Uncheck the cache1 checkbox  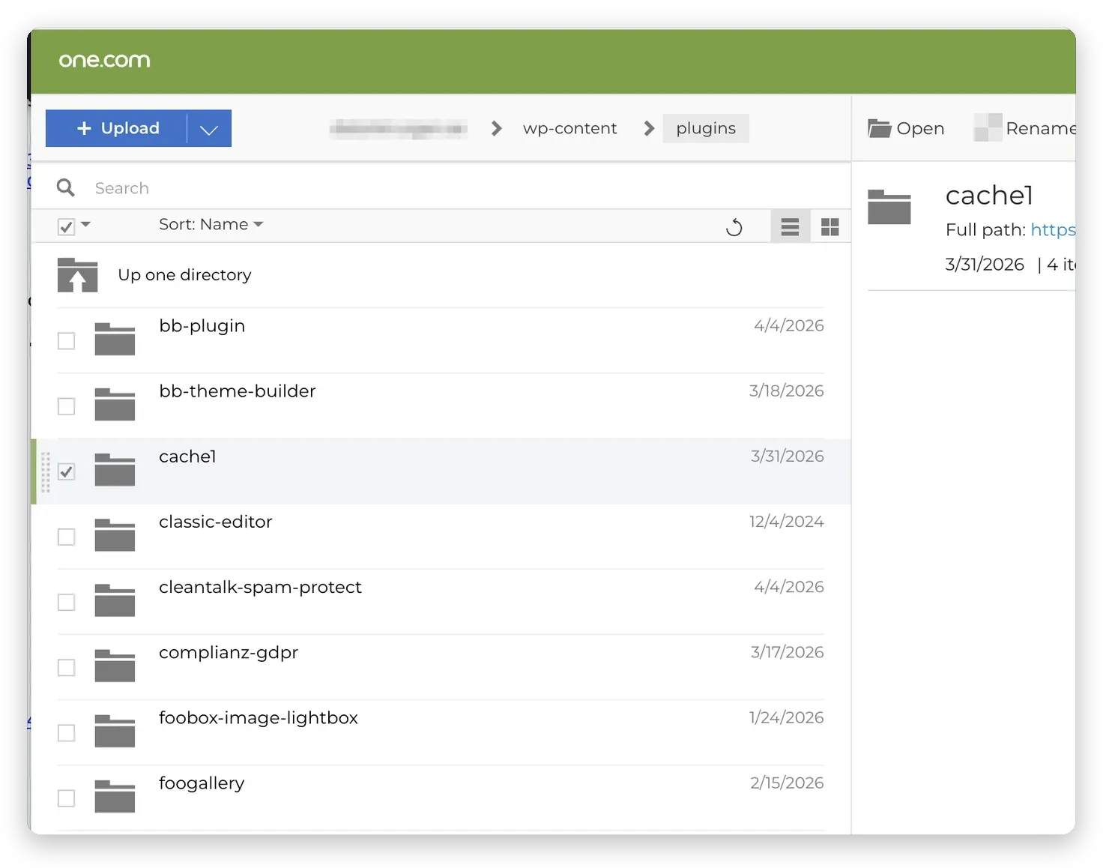click(x=67, y=471)
